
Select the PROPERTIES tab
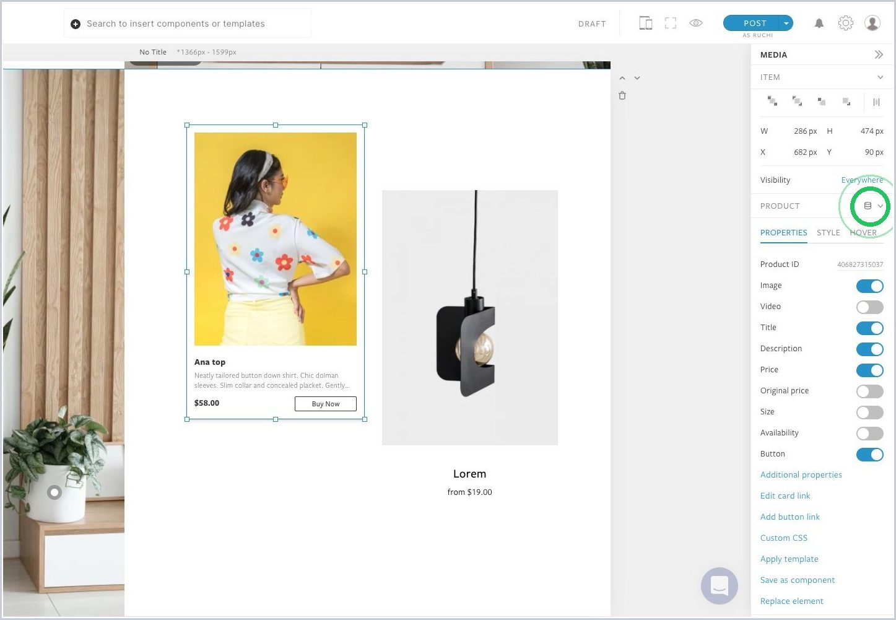[x=784, y=233]
